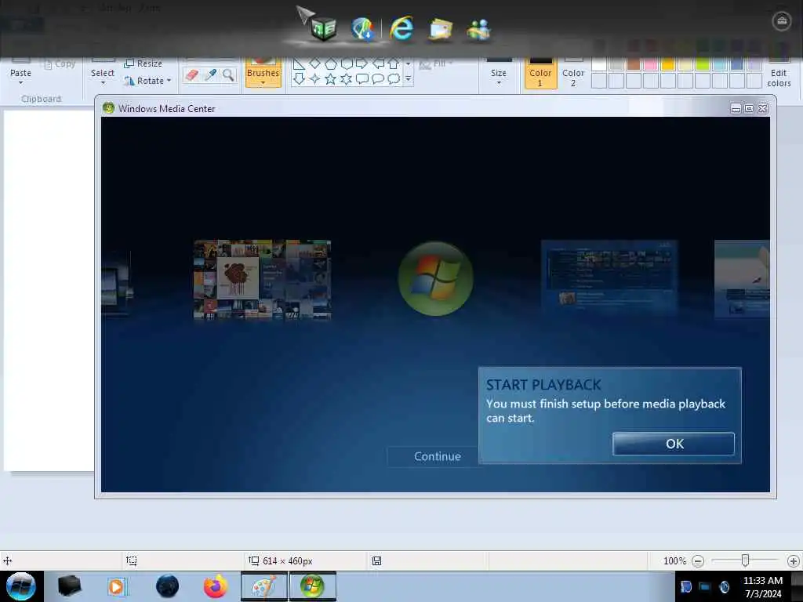Open the folder icon in the top dock
Screen dimensions: 803x602
click(x=441, y=29)
